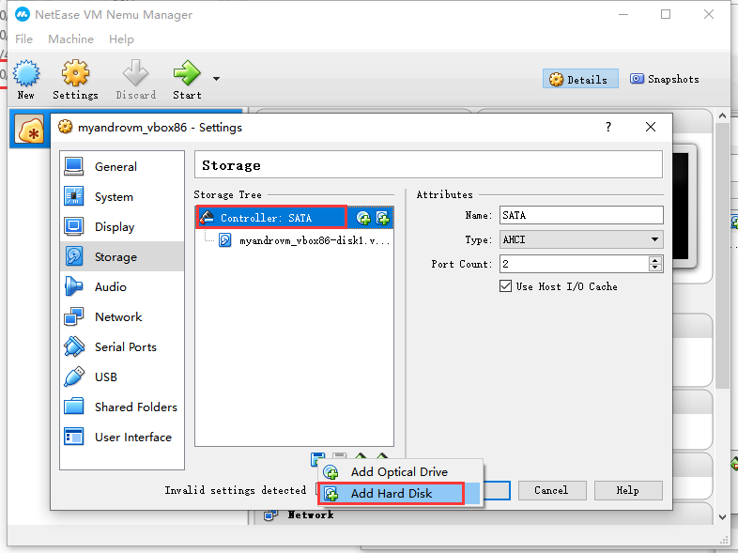
Task: Edit the controller Name field SATA
Action: (x=581, y=215)
